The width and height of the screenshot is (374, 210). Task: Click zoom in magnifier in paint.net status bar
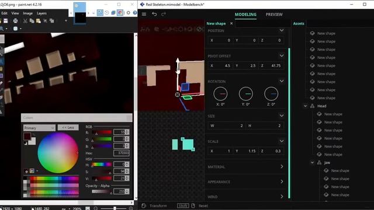click(x=131, y=208)
